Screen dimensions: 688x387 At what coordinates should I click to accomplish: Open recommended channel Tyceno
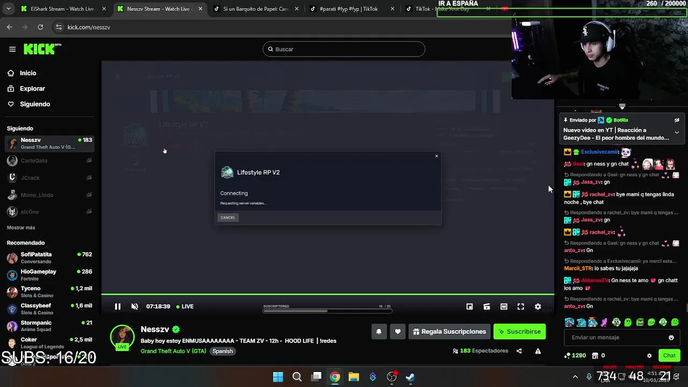(x=49, y=292)
